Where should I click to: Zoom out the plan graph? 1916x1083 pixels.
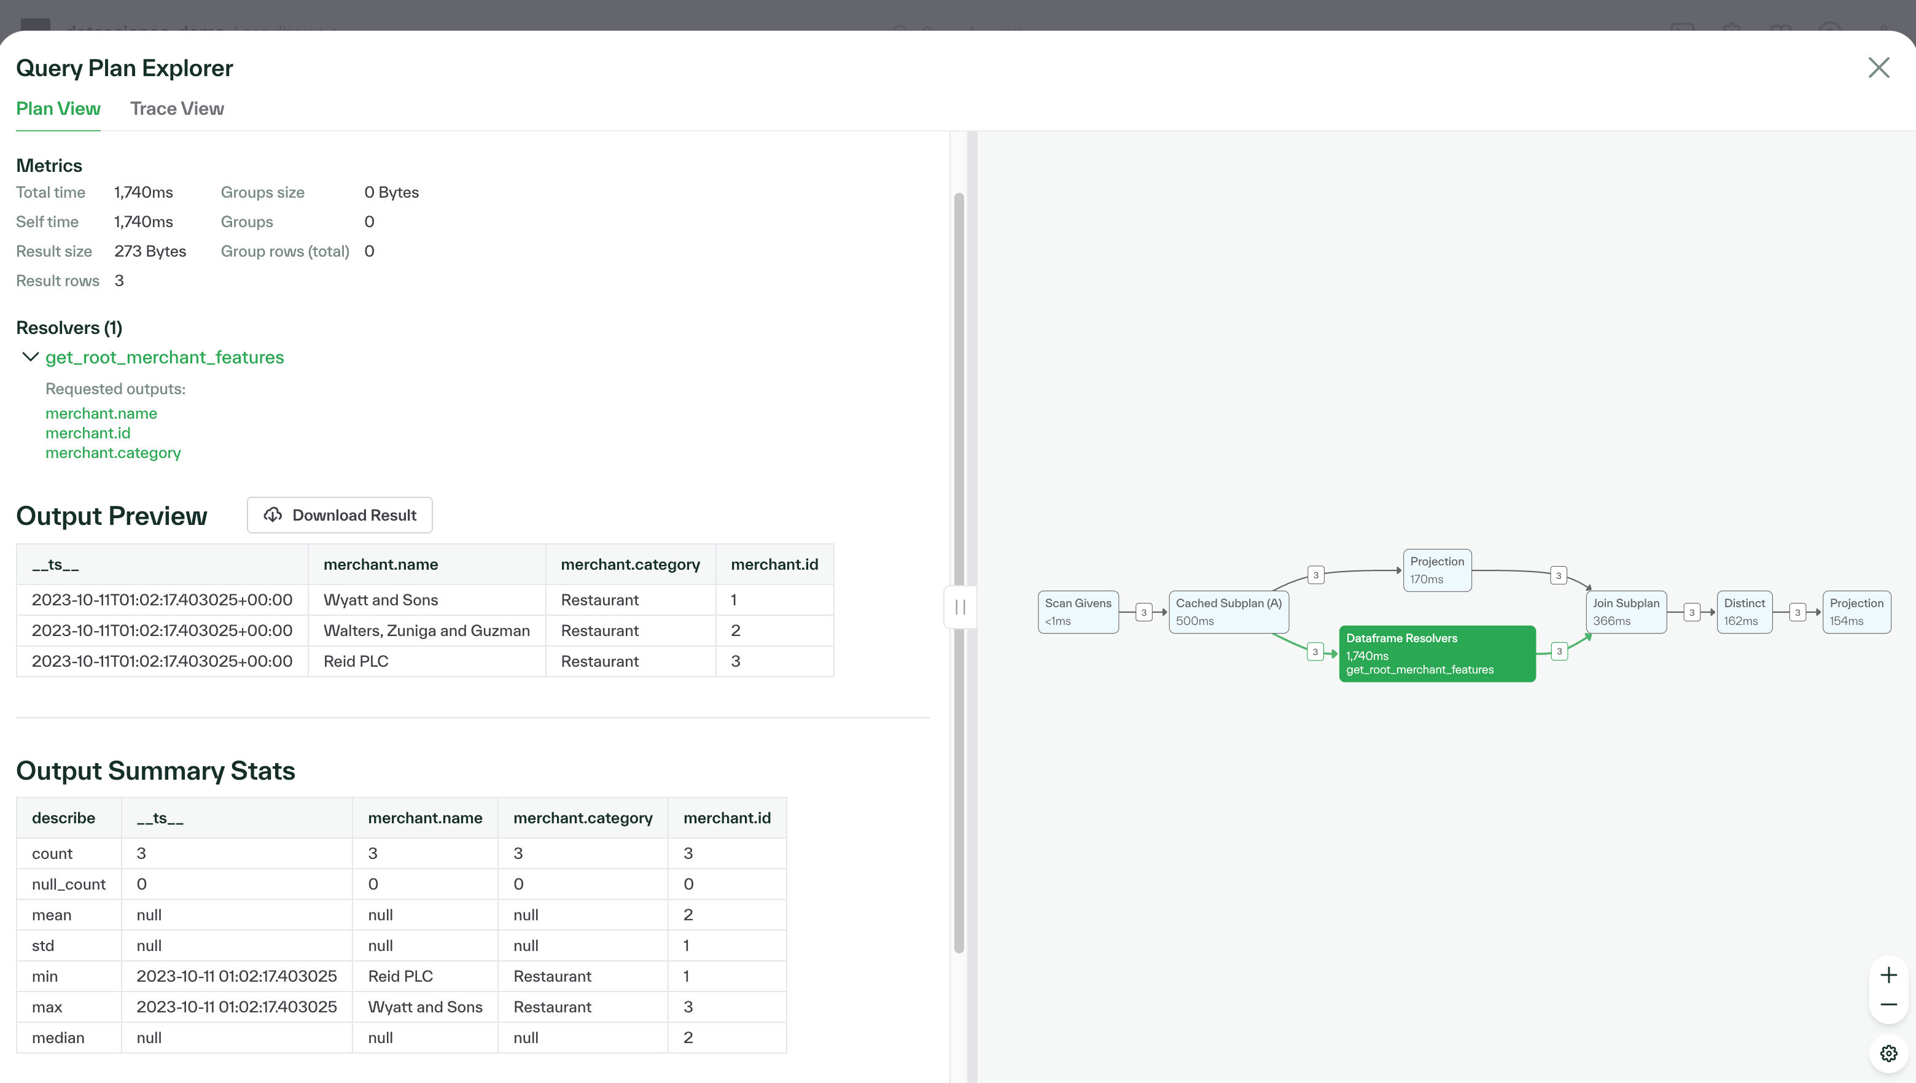[1888, 1005]
